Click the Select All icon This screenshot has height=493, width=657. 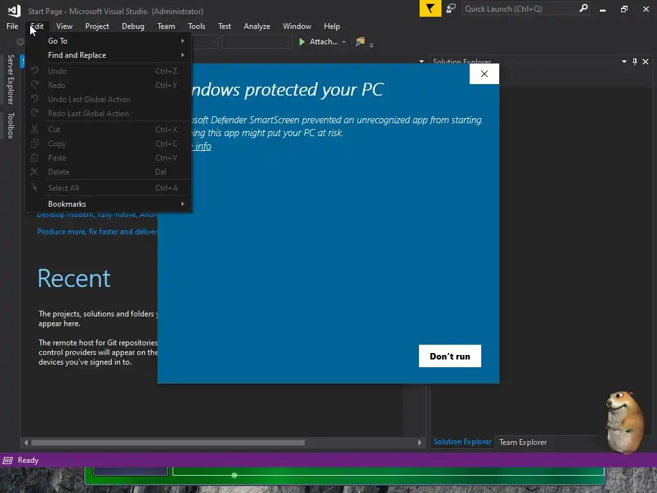coord(35,188)
